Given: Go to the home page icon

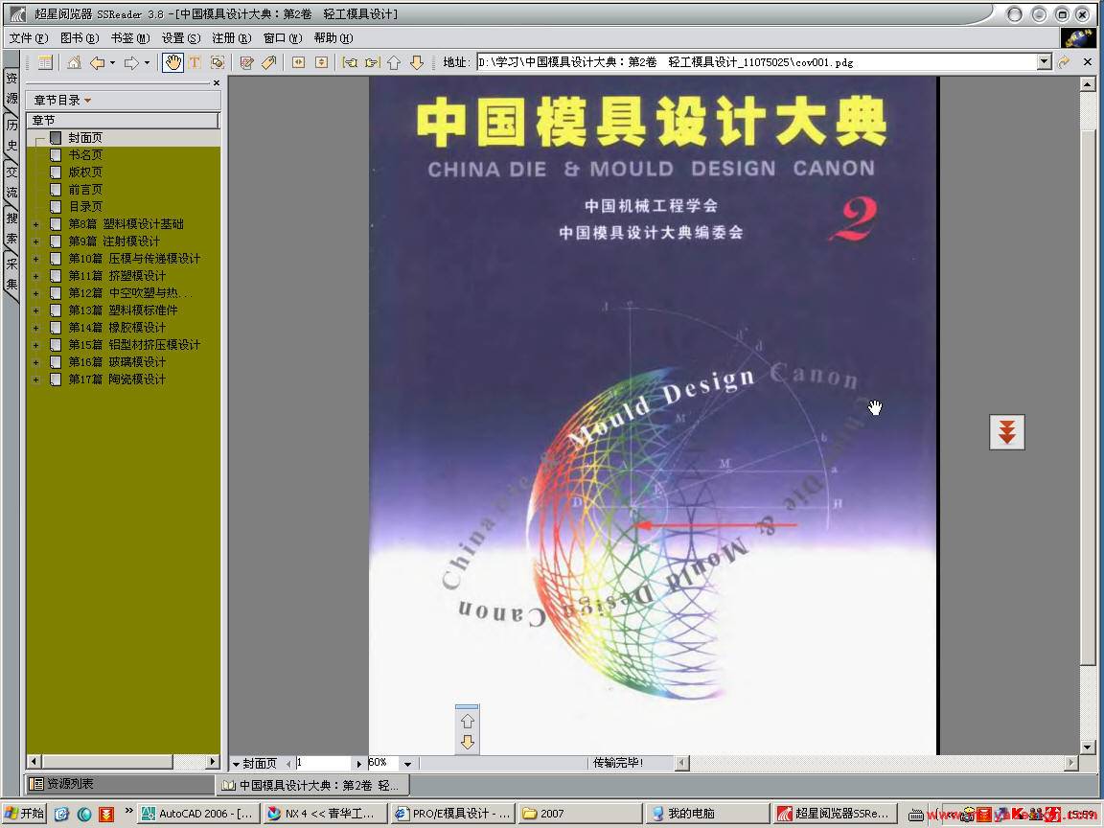Looking at the screenshot, I should pyautogui.click(x=74, y=62).
